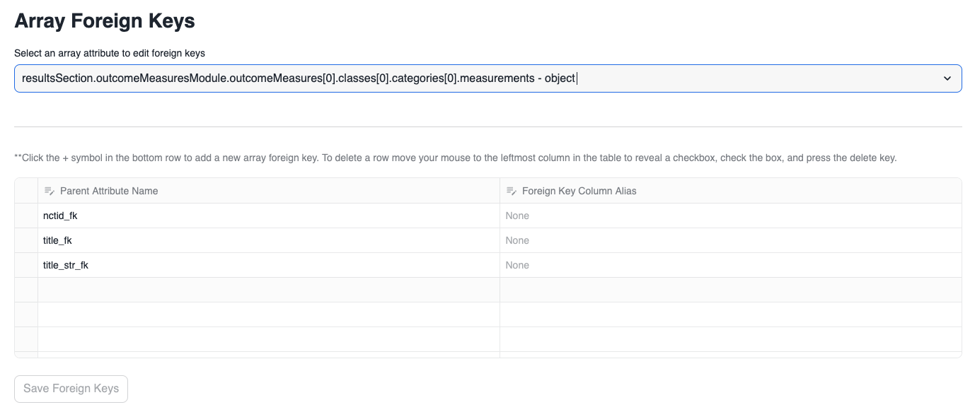Reveal checkbox in title_fk row's leftmost column
Screen dimensions: 975x412
(26, 240)
